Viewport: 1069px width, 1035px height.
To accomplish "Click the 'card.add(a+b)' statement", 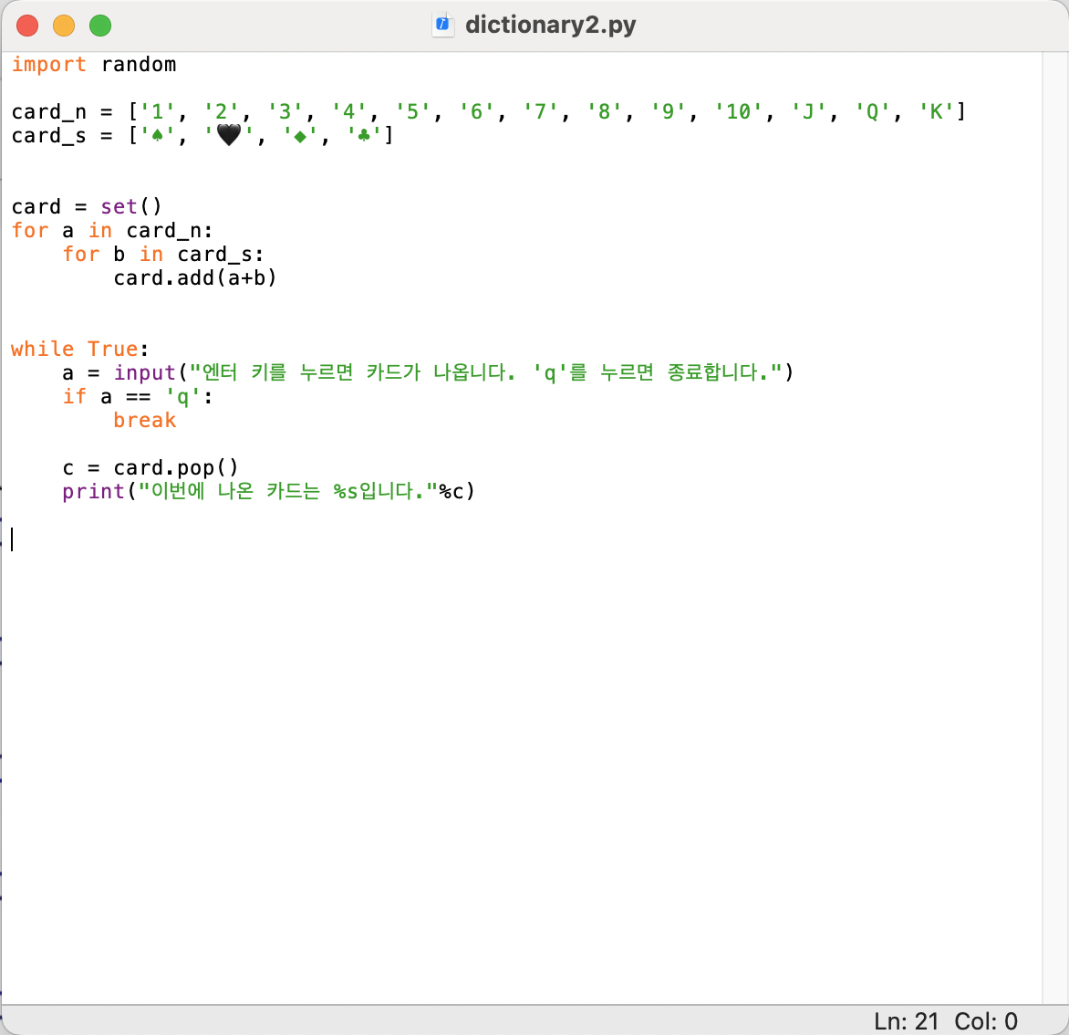I will 195,278.
